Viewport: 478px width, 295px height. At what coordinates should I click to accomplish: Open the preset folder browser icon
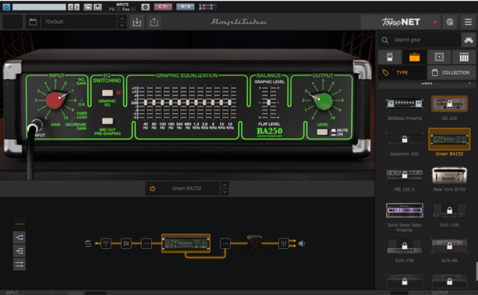33,22
